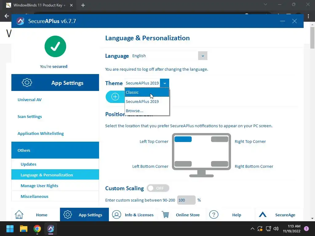Select Left Top Corner notification position
This screenshot has width=315, height=236.
coord(183,139)
